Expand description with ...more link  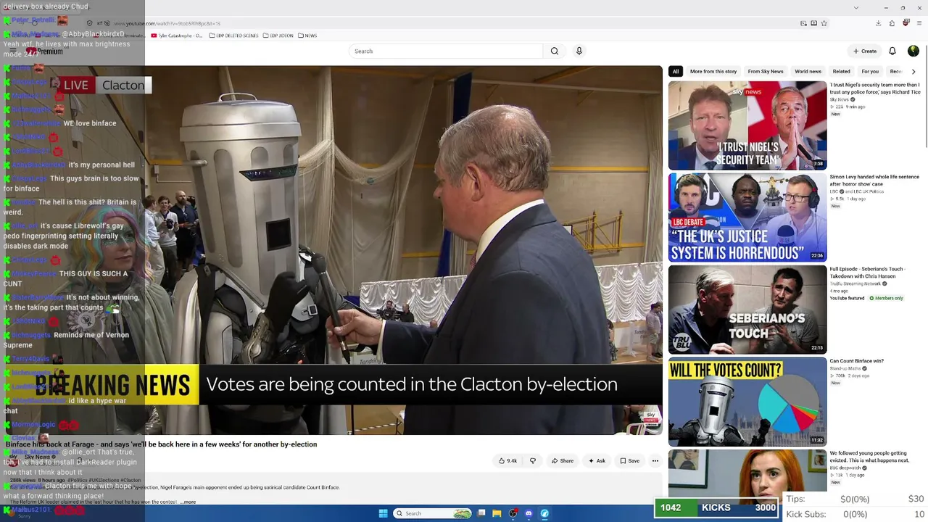188,502
